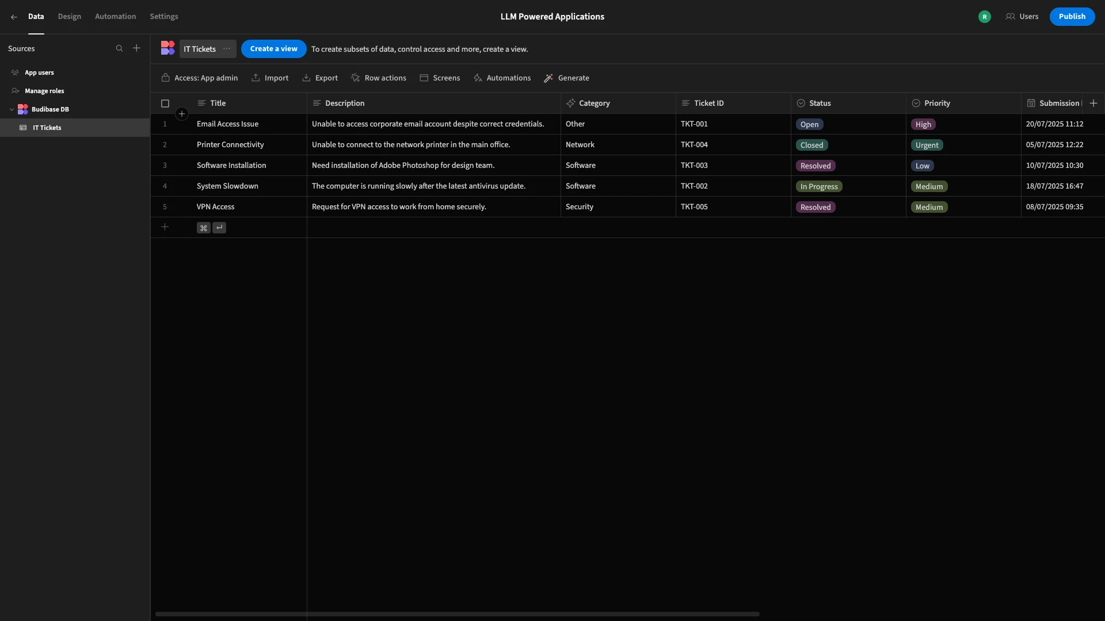Click the Publish button
This screenshot has width=1105, height=621.
[1072, 17]
